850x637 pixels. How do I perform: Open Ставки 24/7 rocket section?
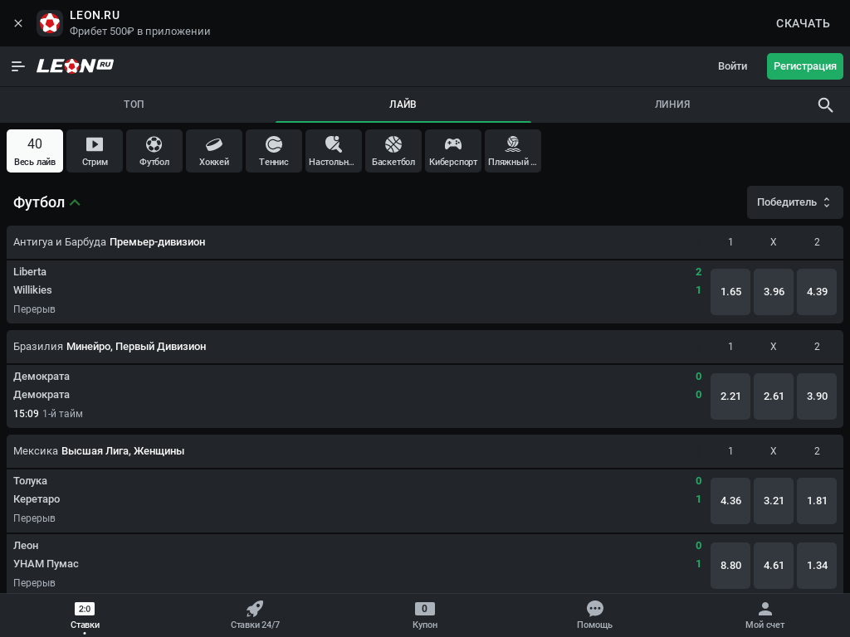(x=256, y=616)
